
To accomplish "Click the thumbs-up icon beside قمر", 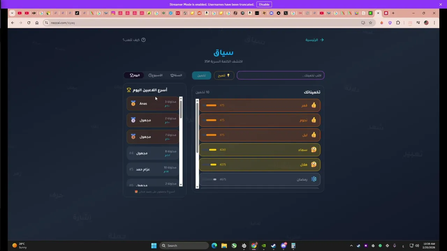I will pos(314,105).
